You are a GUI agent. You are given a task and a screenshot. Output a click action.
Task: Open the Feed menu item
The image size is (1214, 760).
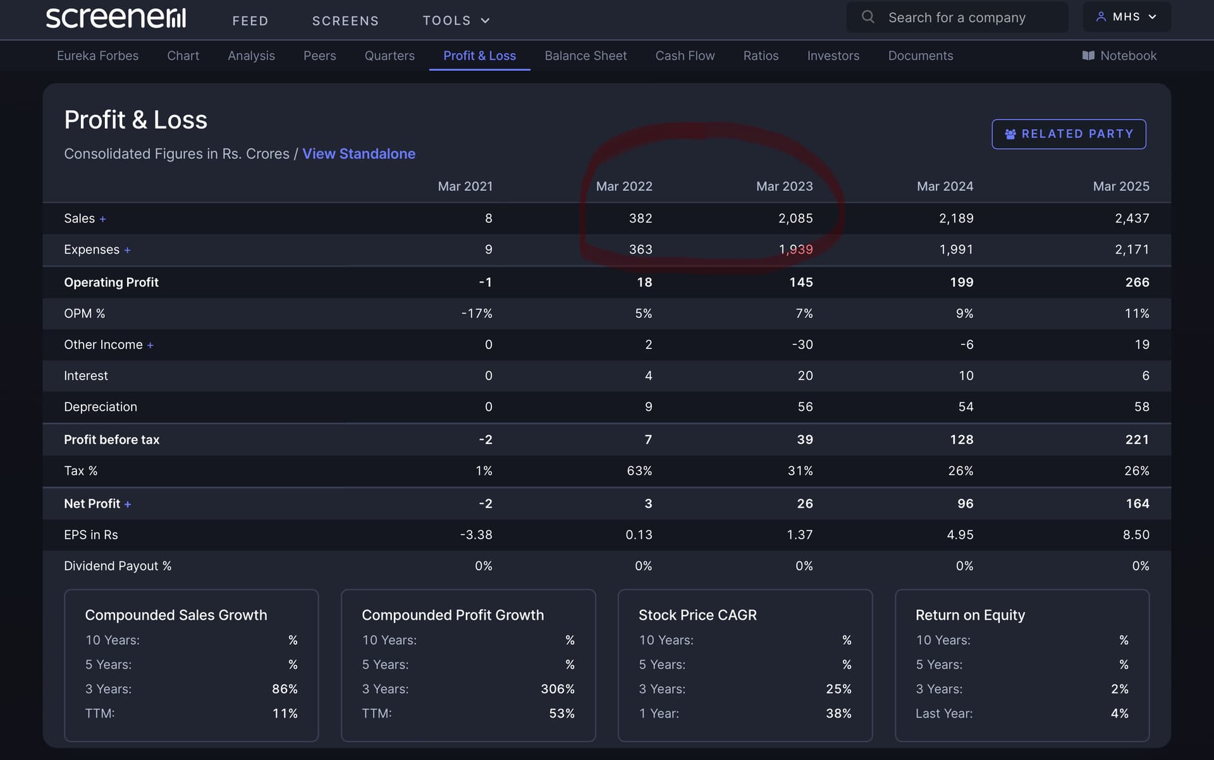(x=250, y=21)
